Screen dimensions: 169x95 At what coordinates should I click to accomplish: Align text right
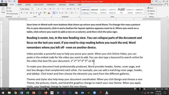click(x=60, y=13)
